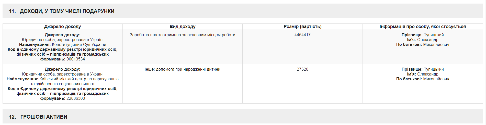This screenshot has height=125, width=486.
Task: Select the Вид доходу column header
Action: pyautogui.click(x=182, y=27)
